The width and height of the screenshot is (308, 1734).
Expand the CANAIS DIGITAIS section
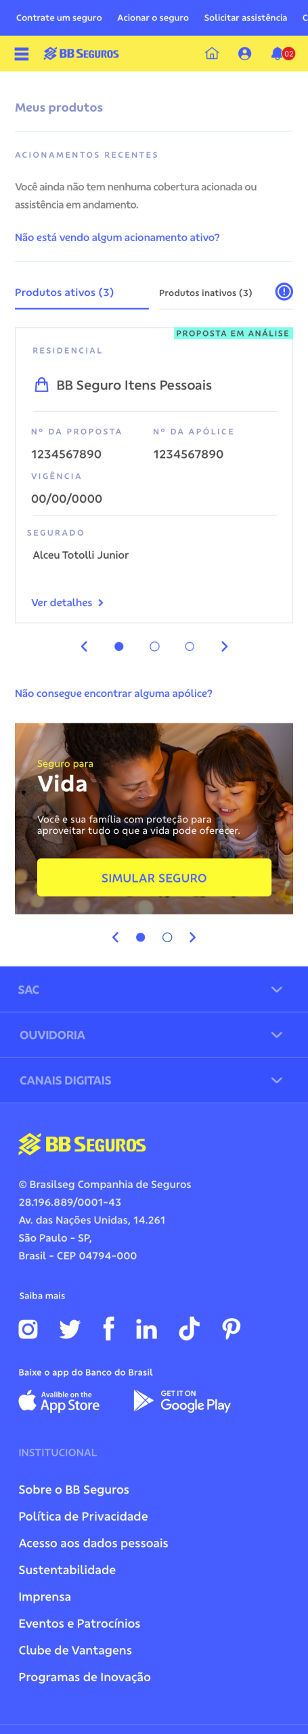pos(154,1080)
